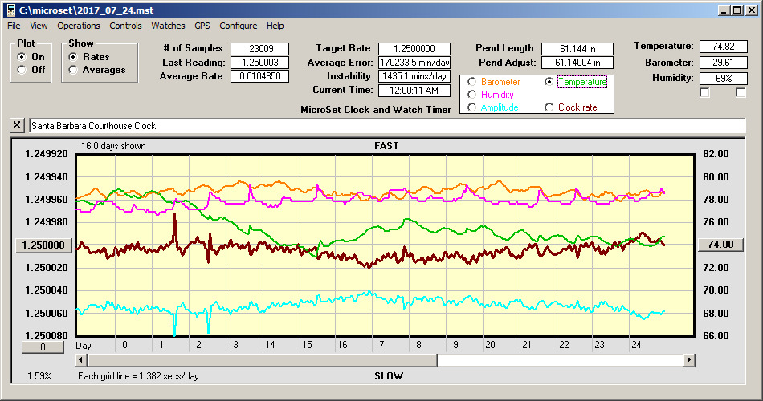Click the 1.59% readout at bottom left
Screen dimensions: 763x401
39,375
